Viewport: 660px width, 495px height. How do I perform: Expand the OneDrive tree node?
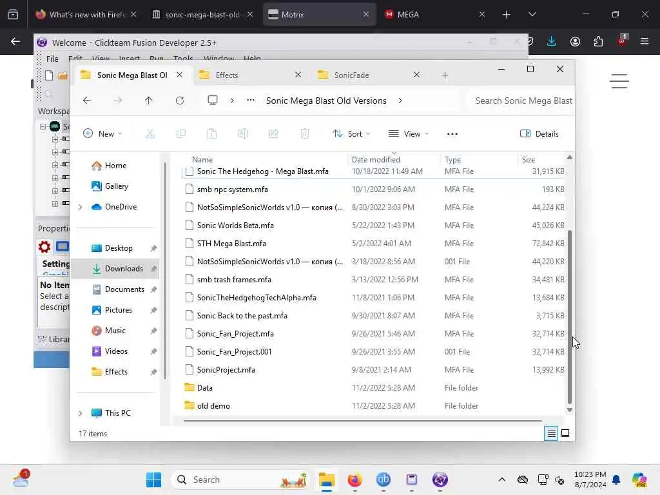(81, 207)
